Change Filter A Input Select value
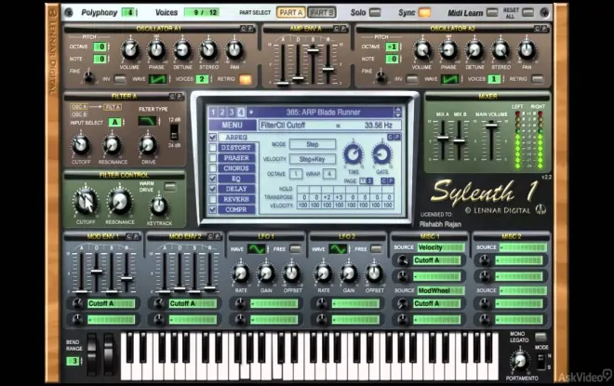The image size is (614, 386). point(115,122)
